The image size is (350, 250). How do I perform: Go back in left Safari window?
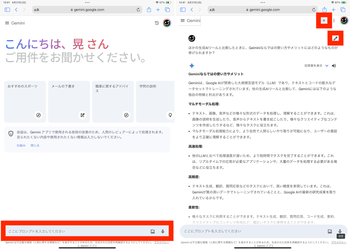tap(16, 10)
